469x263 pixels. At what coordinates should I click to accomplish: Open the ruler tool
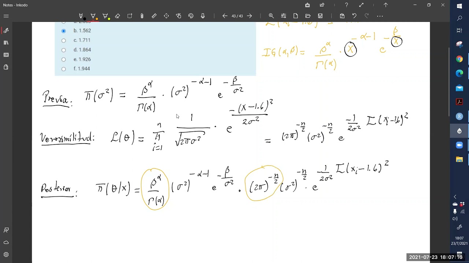pos(154,16)
